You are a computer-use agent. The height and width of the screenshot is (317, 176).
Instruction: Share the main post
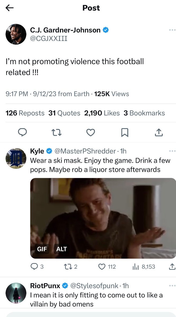pyautogui.click(x=158, y=132)
